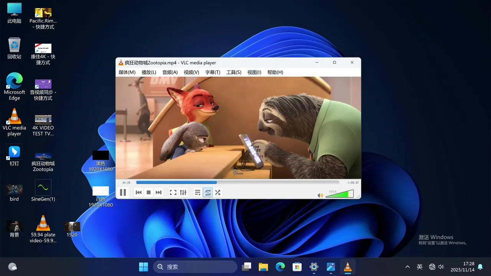The image size is (491, 276).
Task: Select the VLC media player desktop shortcut
Action: (x=14, y=122)
